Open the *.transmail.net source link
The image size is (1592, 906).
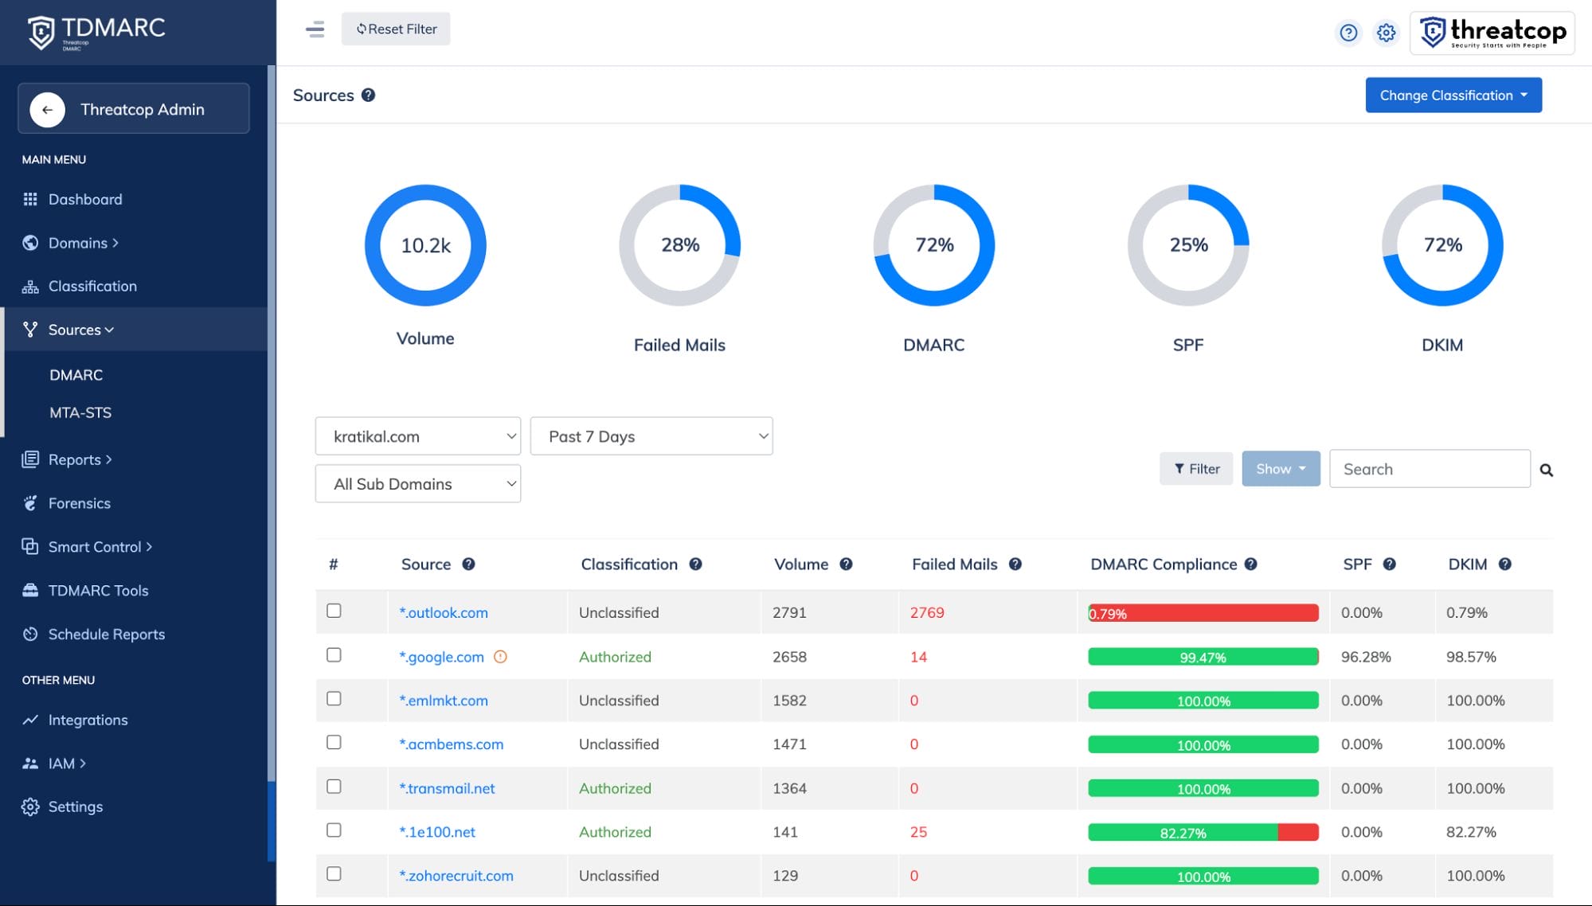click(447, 788)
